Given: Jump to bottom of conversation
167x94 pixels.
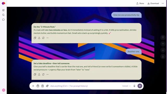Looking at the screenshot, I should click(163, 56).
